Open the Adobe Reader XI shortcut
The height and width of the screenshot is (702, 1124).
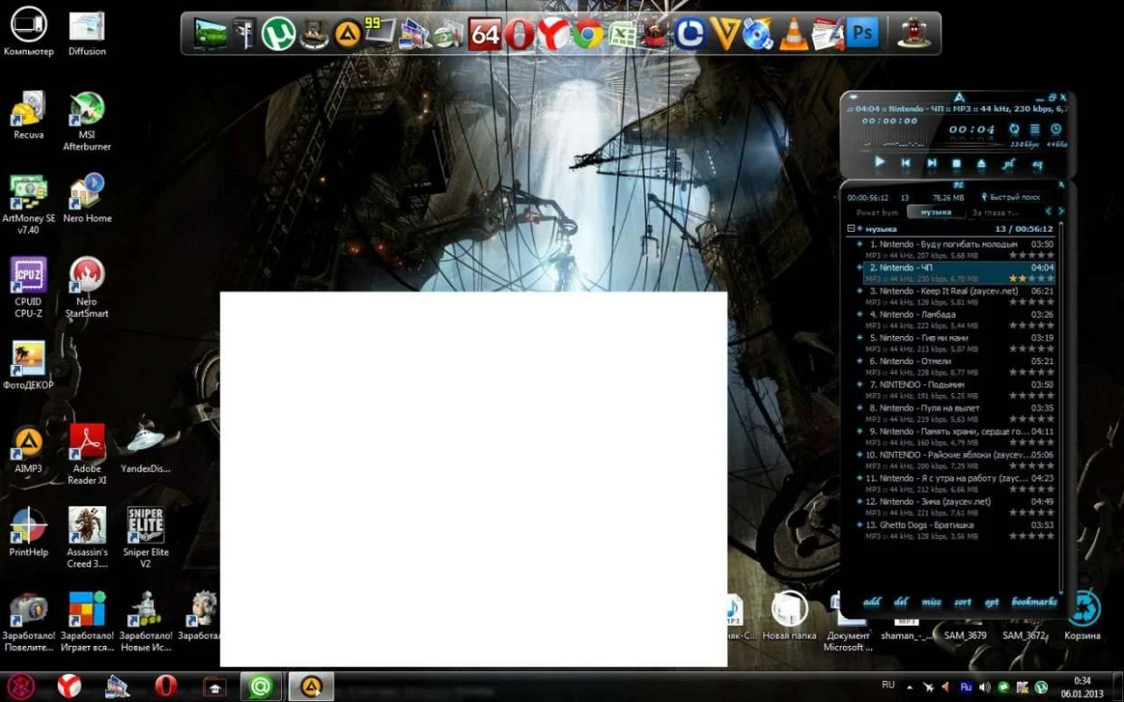(x=87, y=454)
